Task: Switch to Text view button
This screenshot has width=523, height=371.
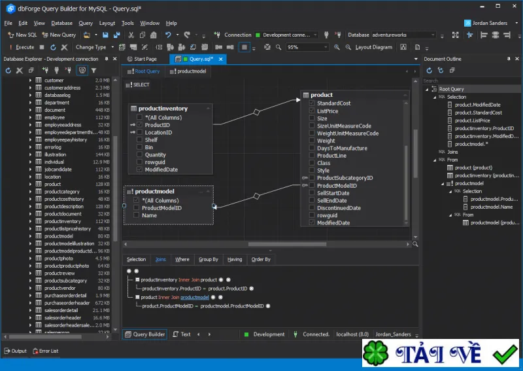Action: click(182, 334)
